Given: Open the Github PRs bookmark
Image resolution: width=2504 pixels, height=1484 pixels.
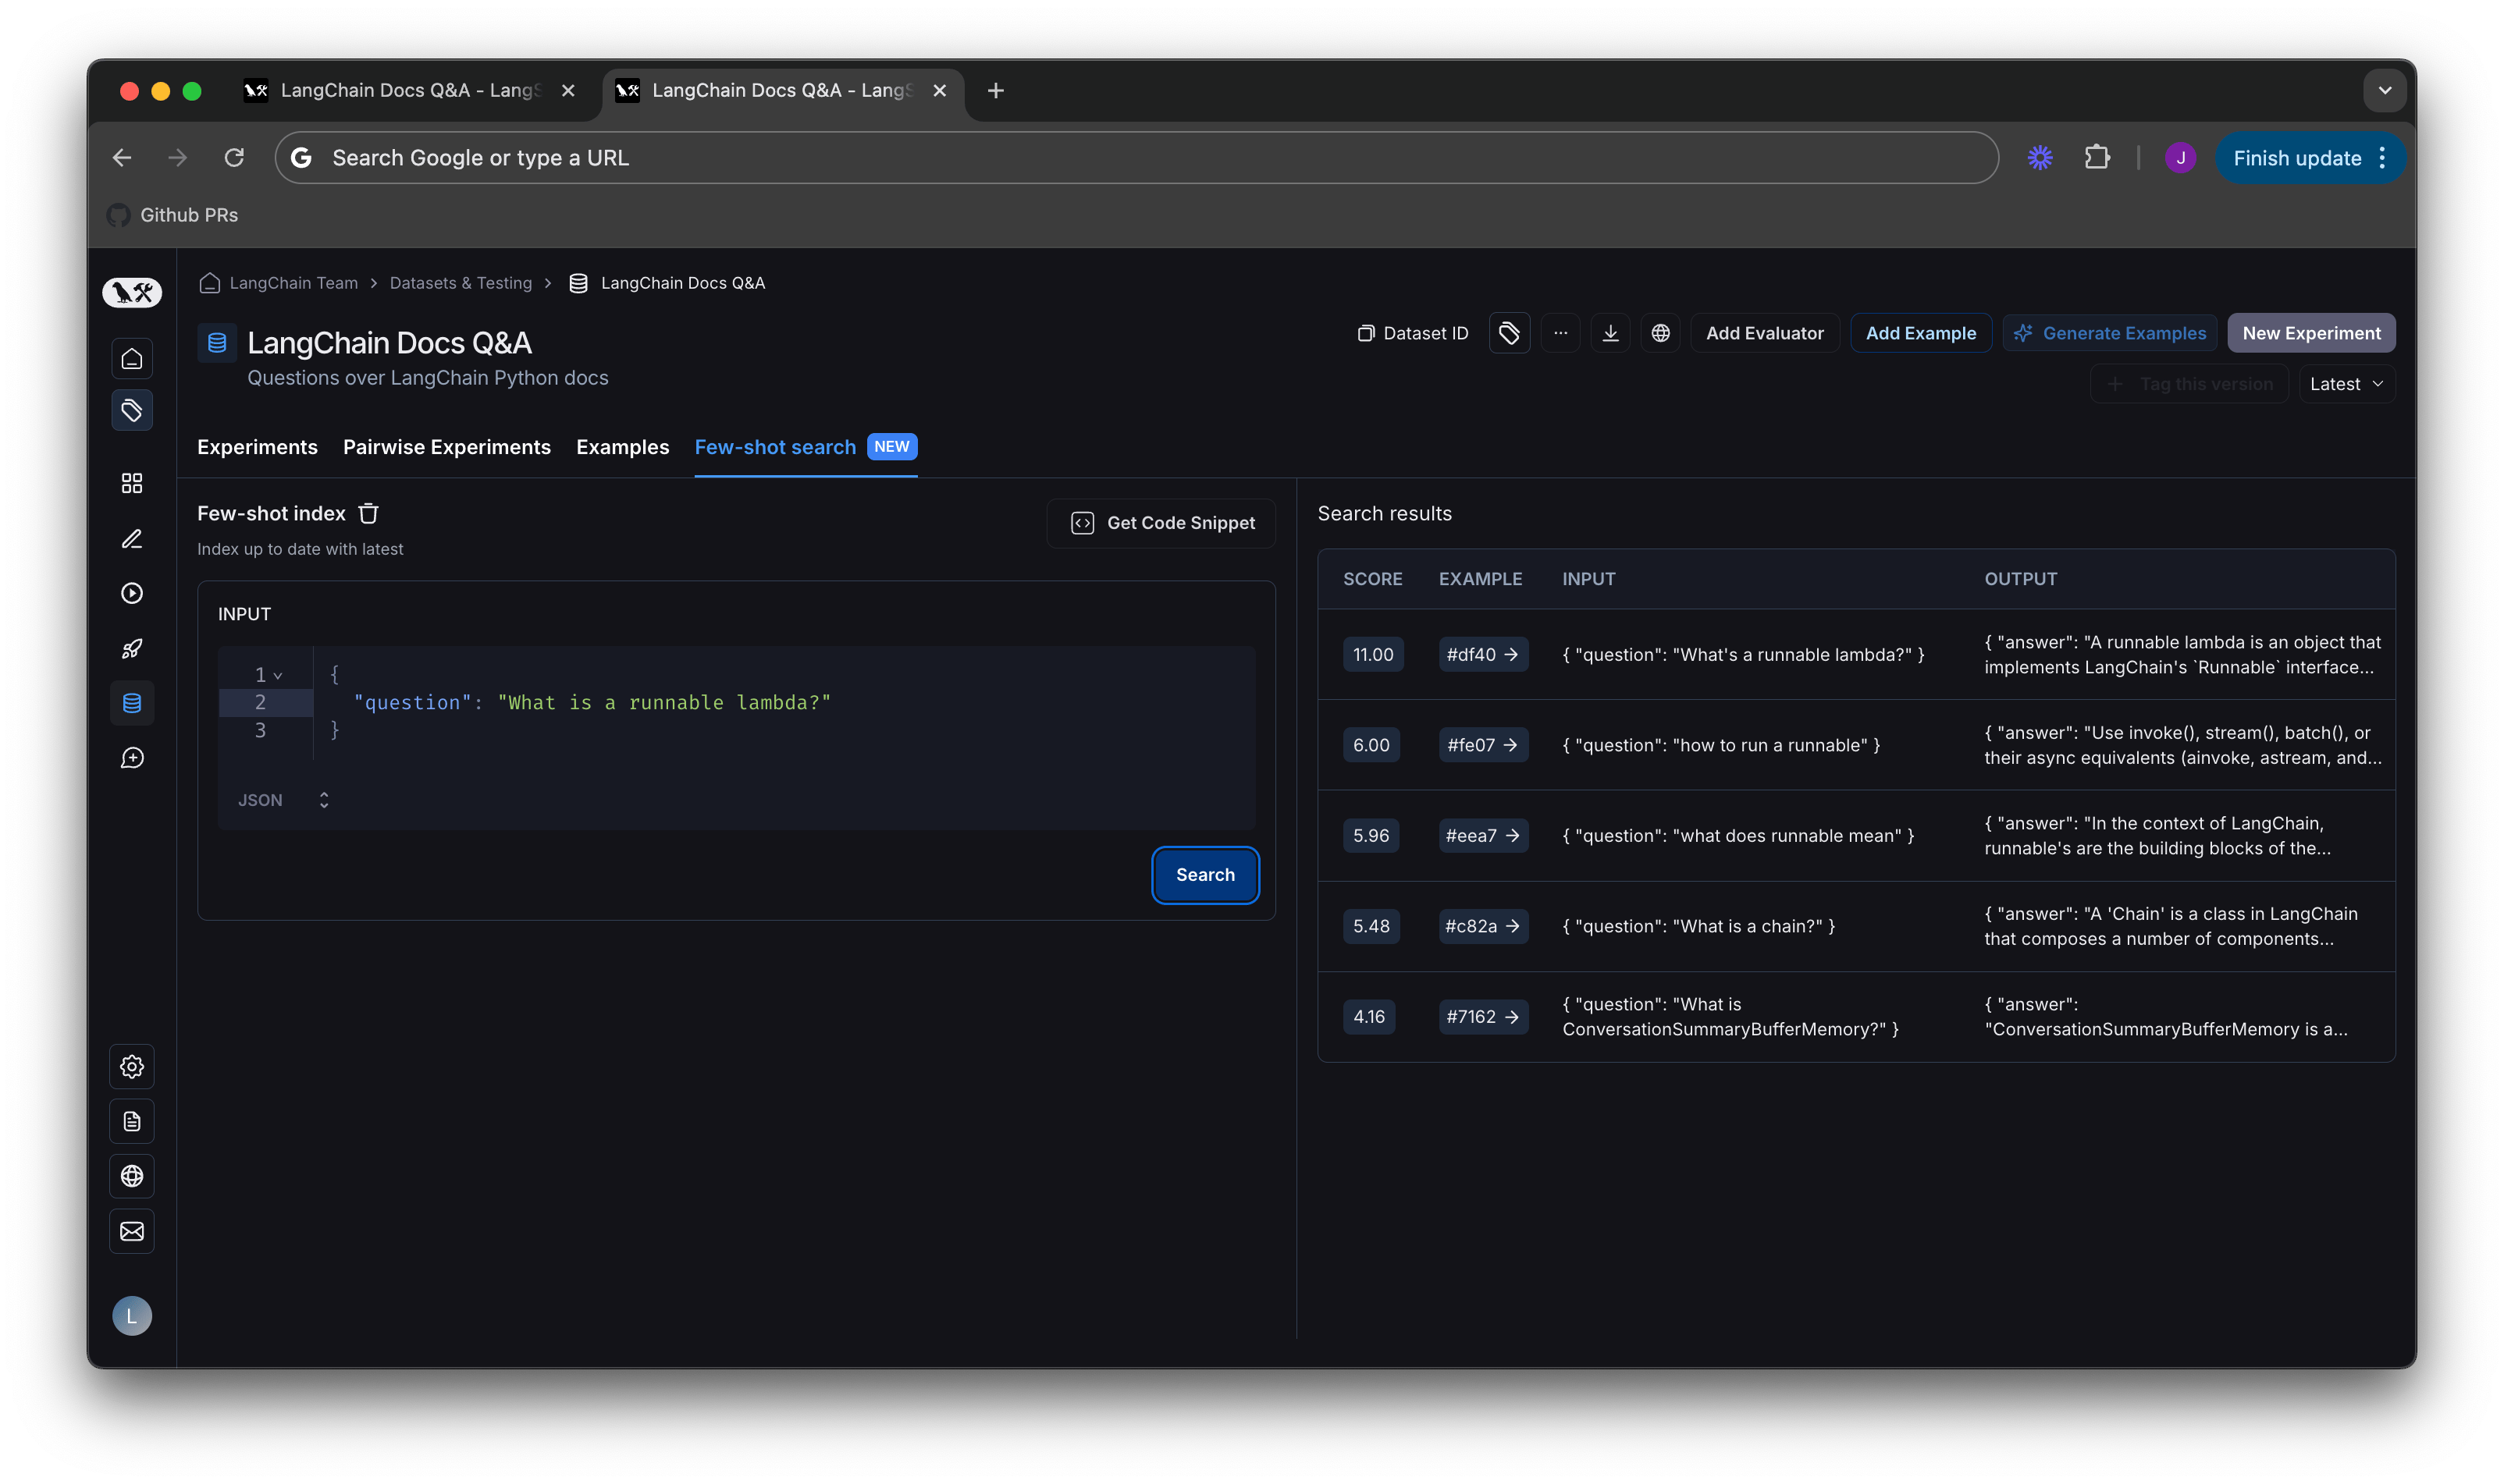Looking at the screenshot, I should pos(173,215).
